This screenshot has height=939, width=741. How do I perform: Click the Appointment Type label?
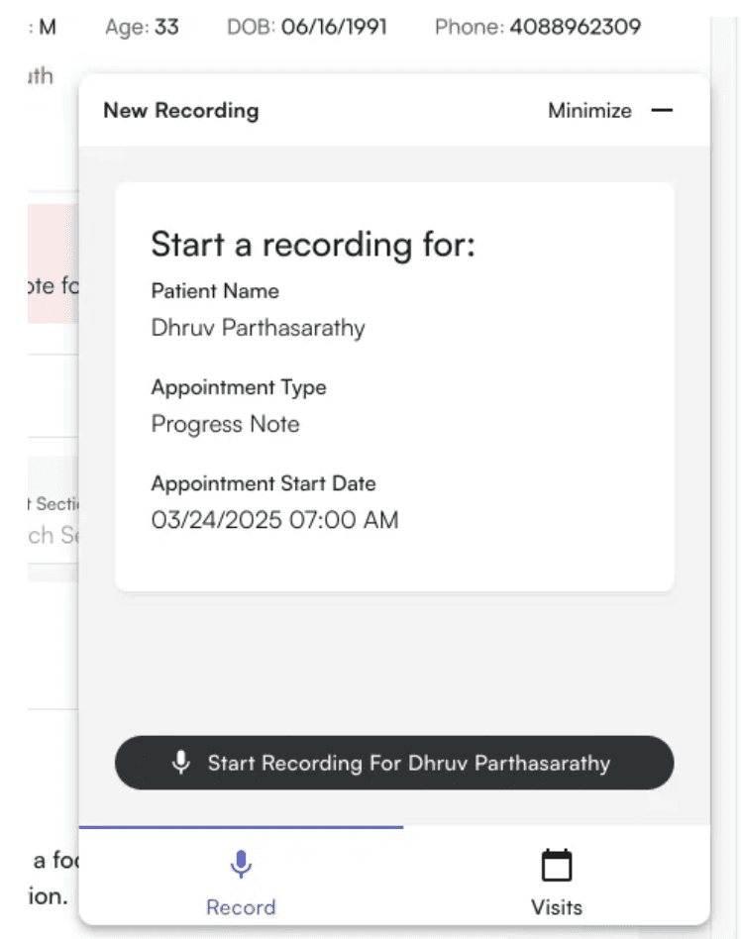[x=239, y=387]
